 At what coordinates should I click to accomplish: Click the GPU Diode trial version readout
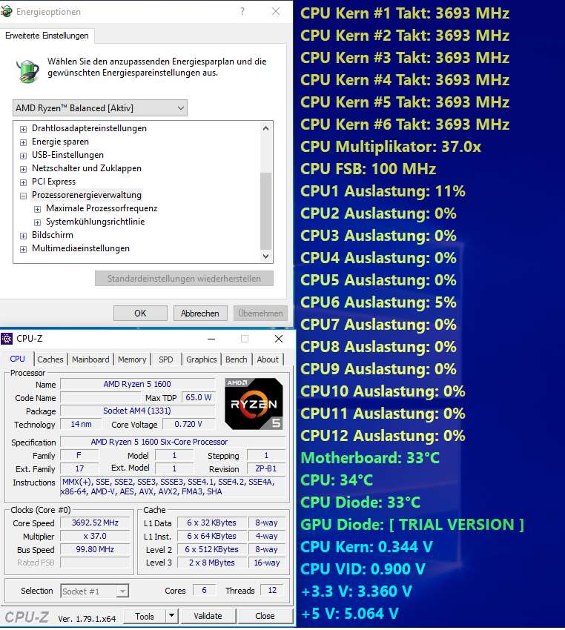click(412, 525)
